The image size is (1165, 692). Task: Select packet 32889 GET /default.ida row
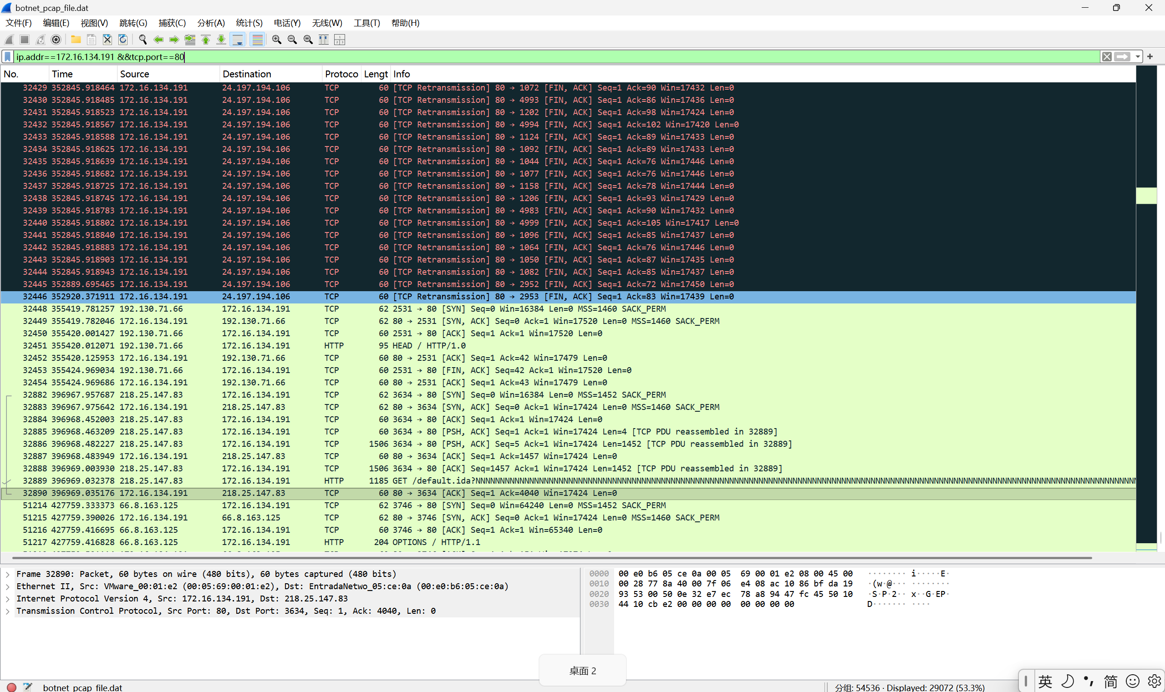click(467, 481)
